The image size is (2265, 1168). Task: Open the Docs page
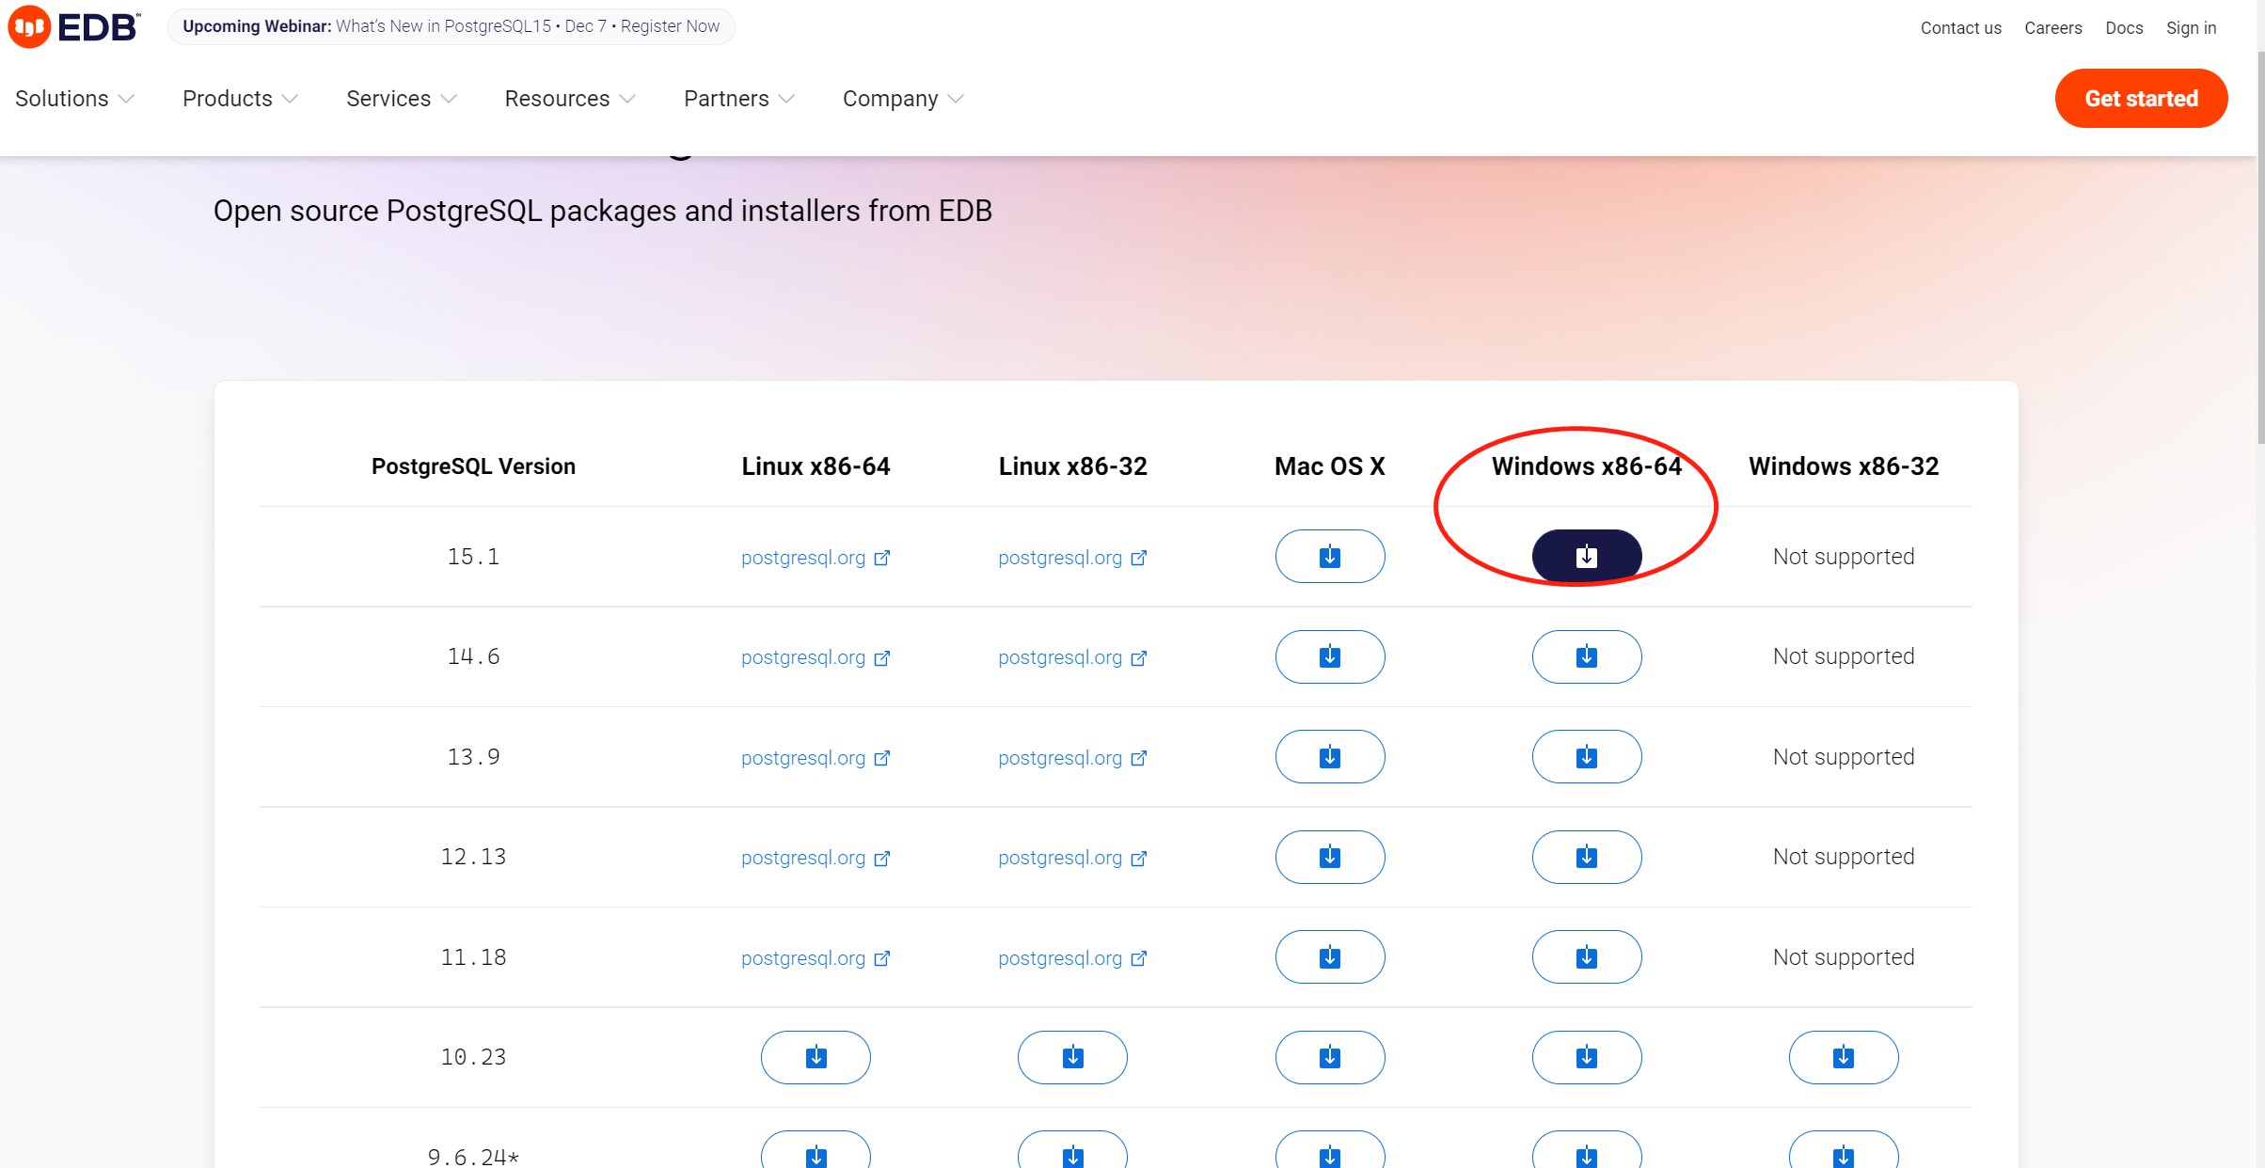[2124, 28]
